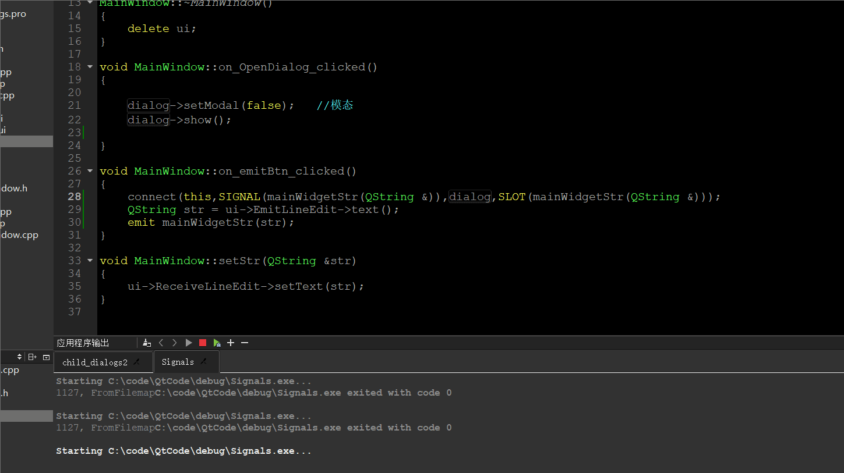Close the Signals output tab
The height and width of the screenshot is (473, 844).
[x=203, y=362]
